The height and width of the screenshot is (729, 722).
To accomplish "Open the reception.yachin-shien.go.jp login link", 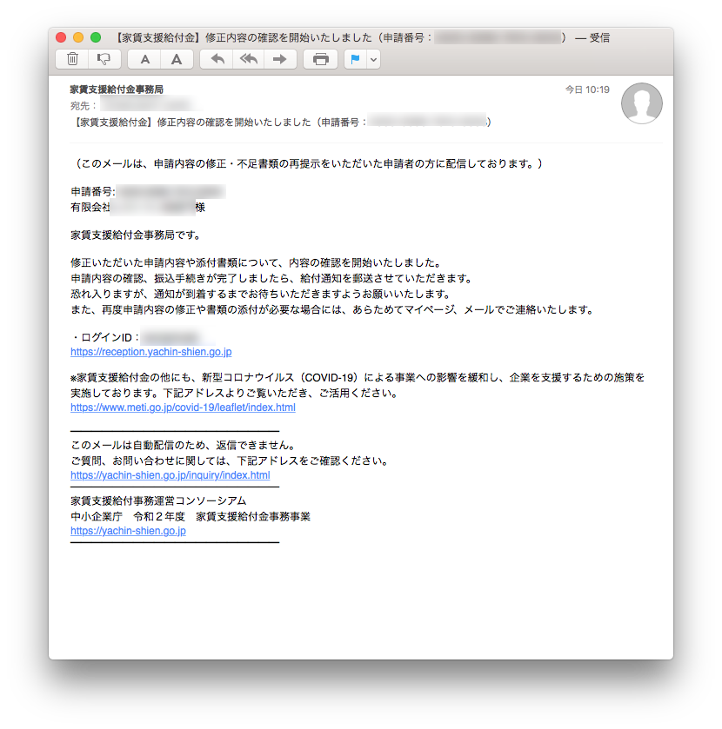I will 150,352.
